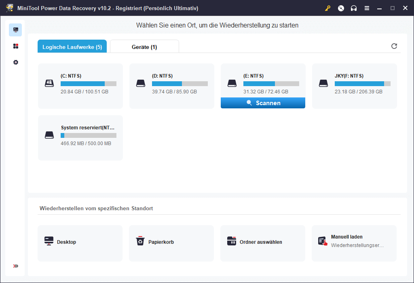Click the Desktop monitor icon
This screenshot has height=283, width=414.
[x=49, y=241]
